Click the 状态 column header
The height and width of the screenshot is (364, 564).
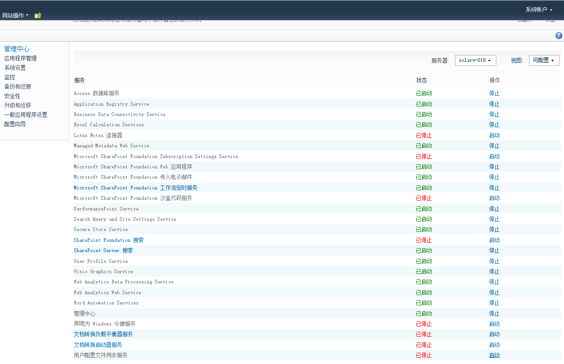[421, 80]
